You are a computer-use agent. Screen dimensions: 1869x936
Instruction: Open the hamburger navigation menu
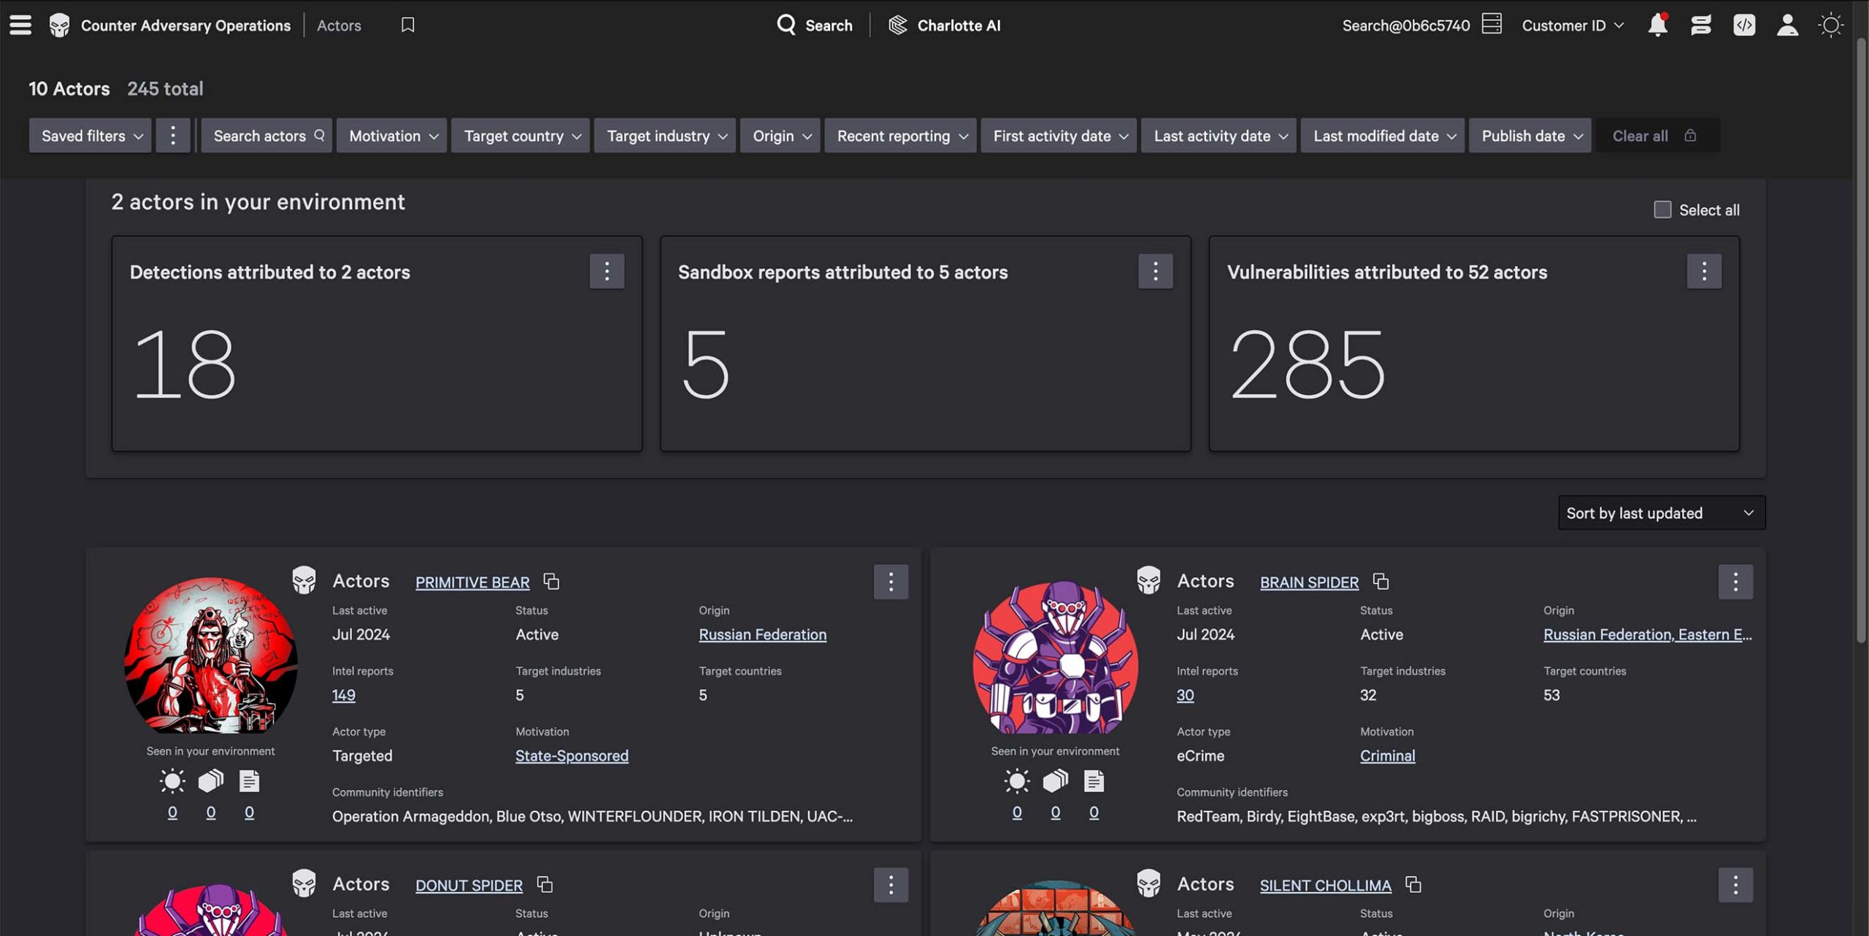[20, 24]
